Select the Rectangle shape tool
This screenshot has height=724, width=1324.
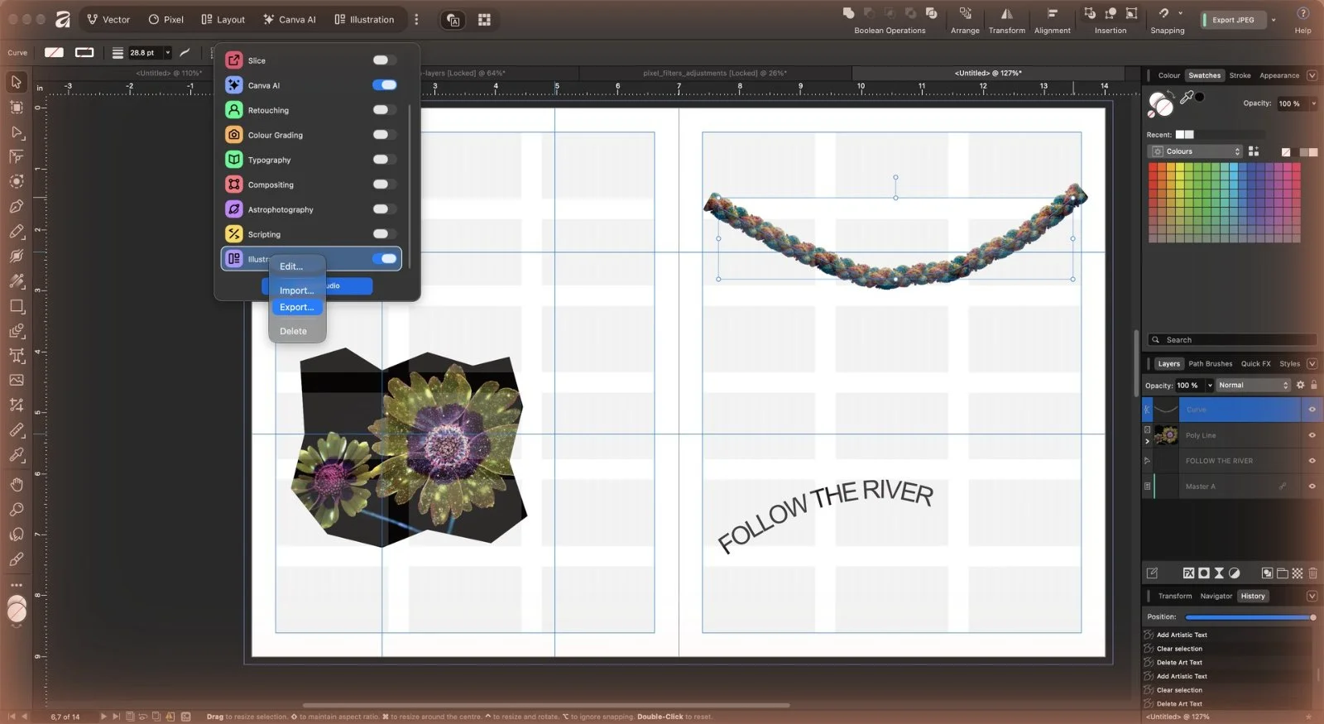(16, 306)
